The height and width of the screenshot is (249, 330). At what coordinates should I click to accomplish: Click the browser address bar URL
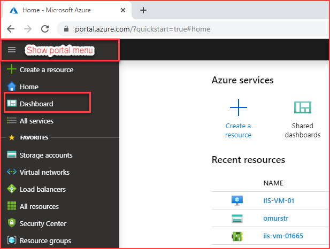coord(142,29)
